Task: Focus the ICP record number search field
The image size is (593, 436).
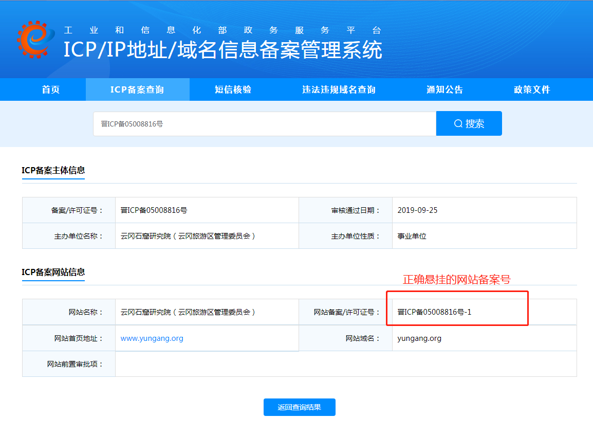Action: click(264, 124)
